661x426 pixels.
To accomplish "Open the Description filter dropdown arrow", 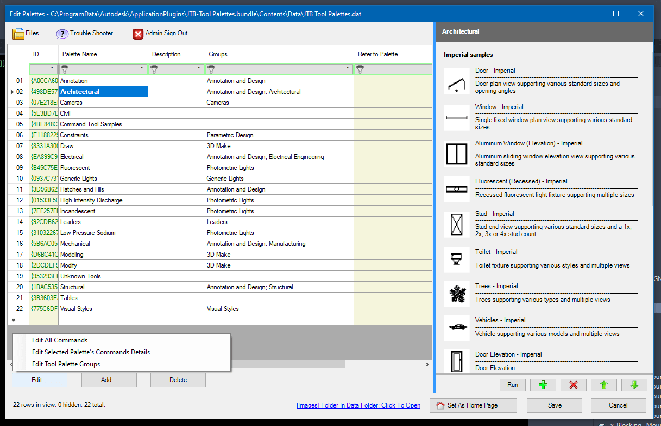I will [x=199, y=69].
